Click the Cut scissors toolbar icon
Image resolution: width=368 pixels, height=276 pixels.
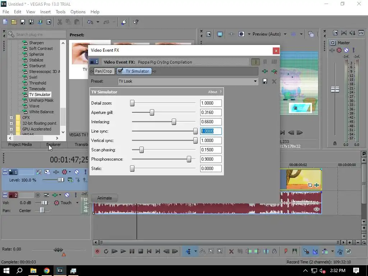click(x=60, y=22)
